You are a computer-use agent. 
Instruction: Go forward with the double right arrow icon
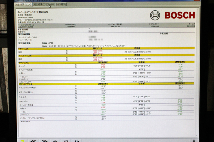point(45,141)
